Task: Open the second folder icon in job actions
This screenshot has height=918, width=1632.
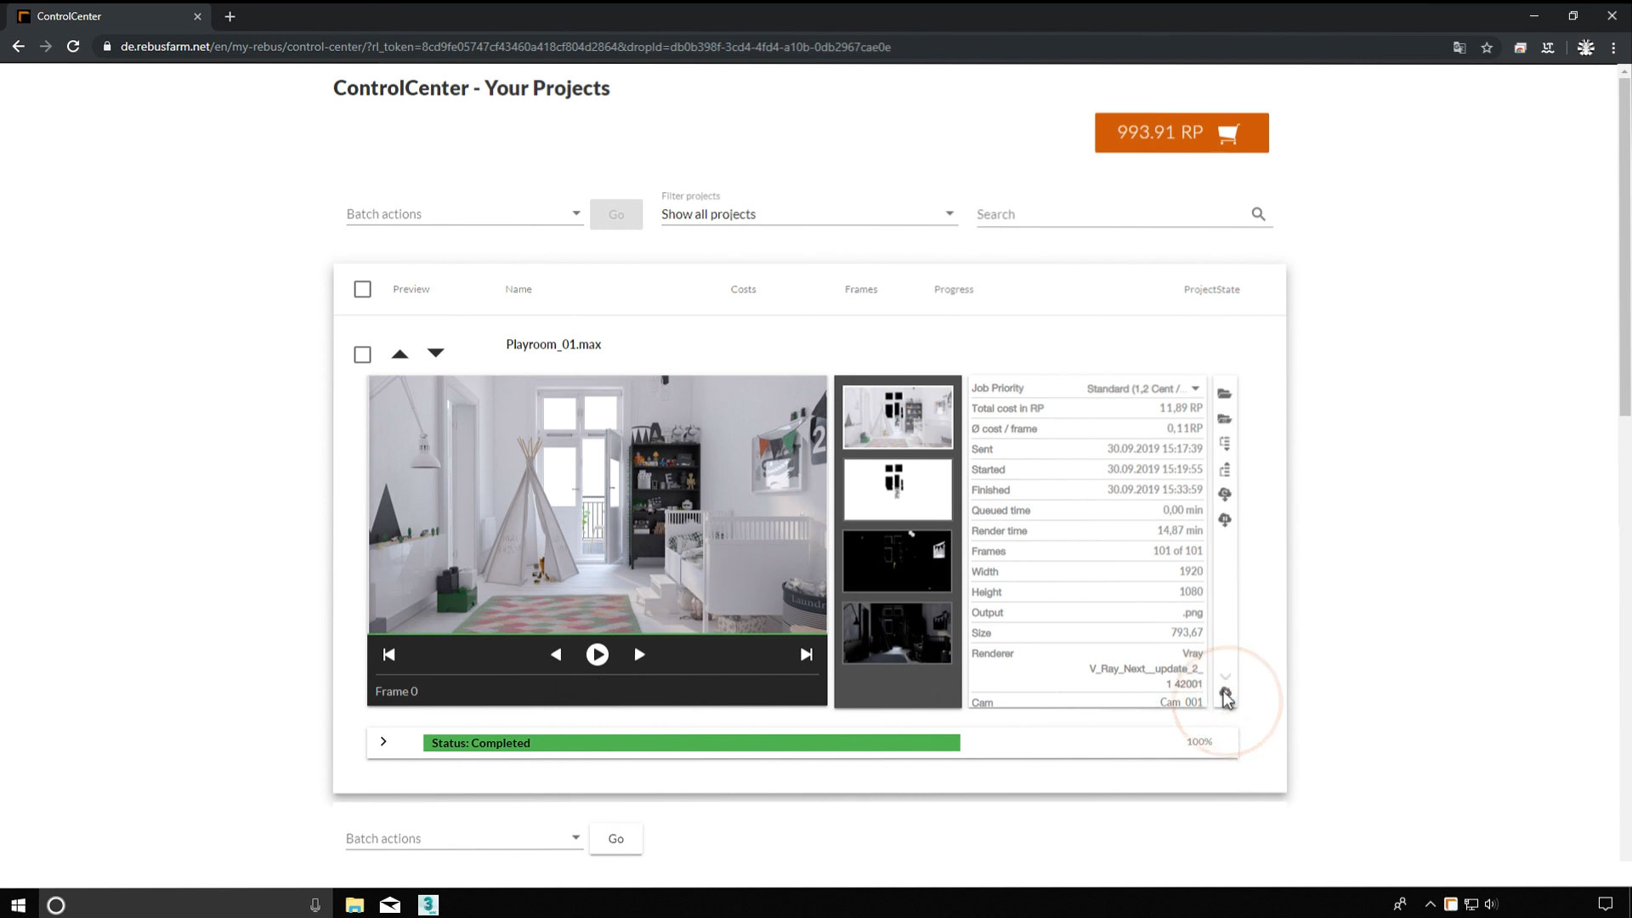Action: [x=1225, y=418]
